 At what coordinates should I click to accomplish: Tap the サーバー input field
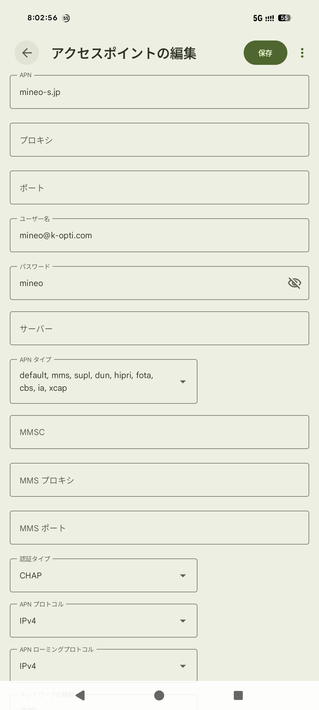pos(159,328)
